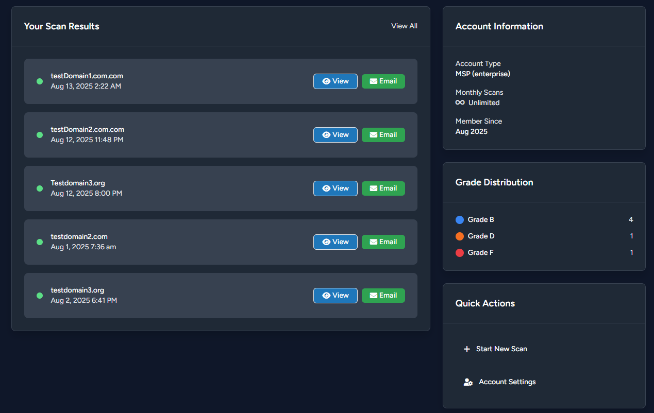Click Start New Scan

[501, 349]
